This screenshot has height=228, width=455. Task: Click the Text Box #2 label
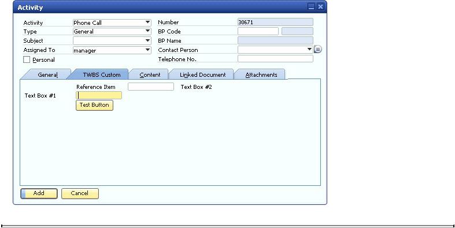click(x=197, y=87)
